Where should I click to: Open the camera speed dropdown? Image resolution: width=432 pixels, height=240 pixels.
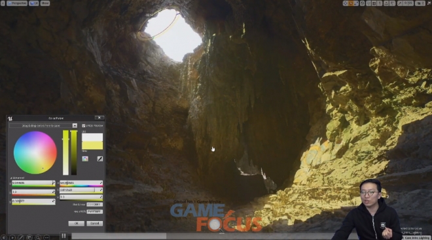420,3
